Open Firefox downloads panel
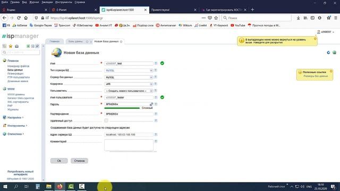Viewport: 340px width, 191px height. [299, 18]
